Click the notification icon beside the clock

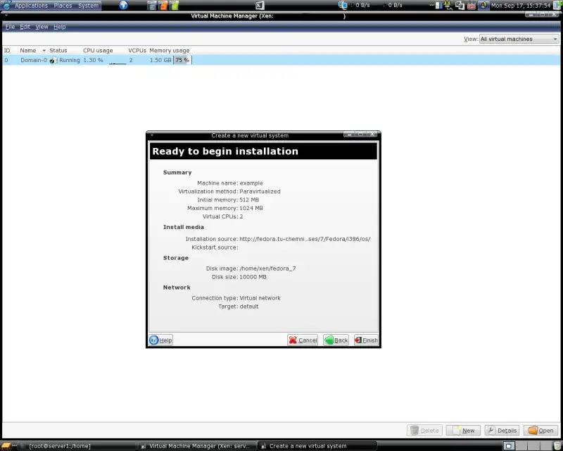[x=558, y=6]
